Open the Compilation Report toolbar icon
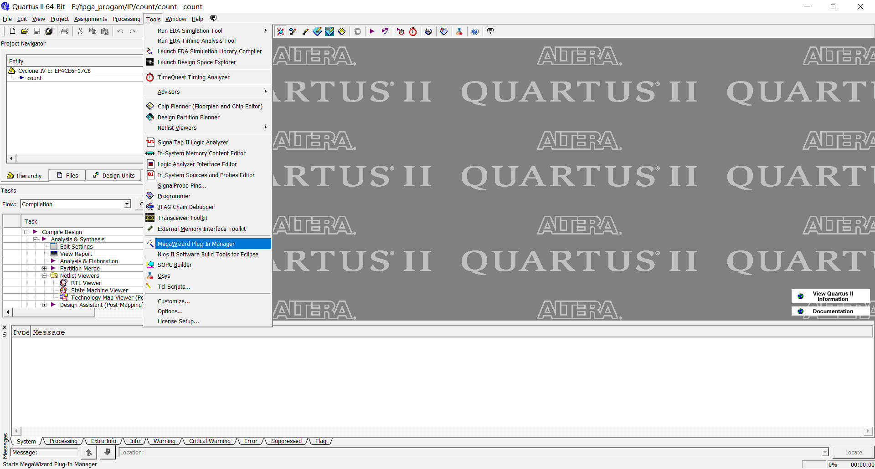875x469 pixels. [x=428, y=31]
